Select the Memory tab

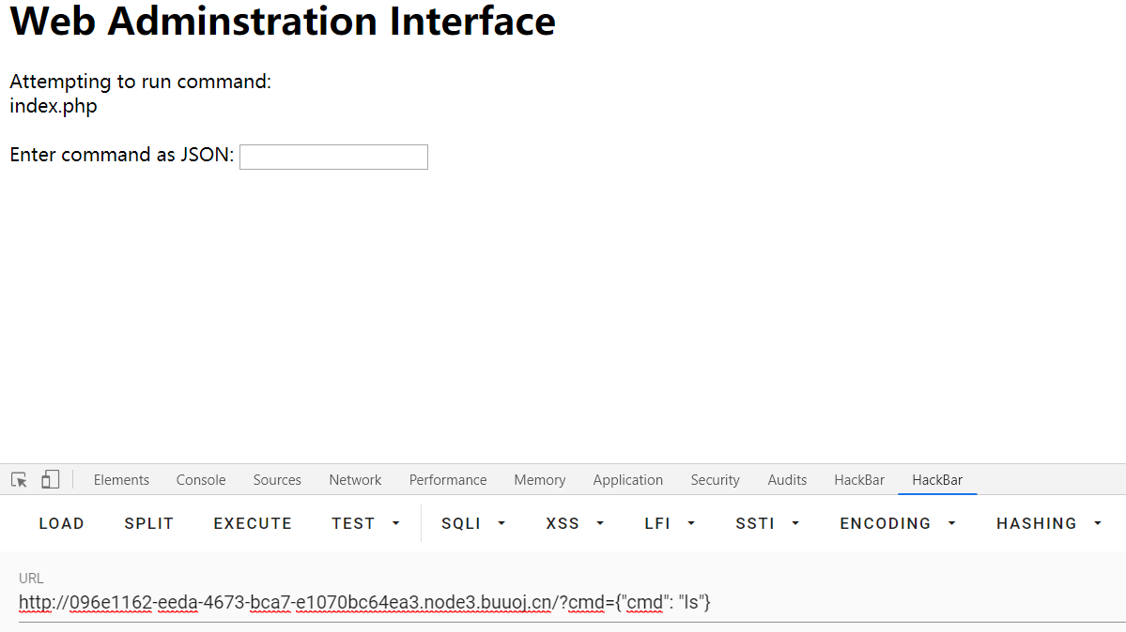(x=540, y=480)
